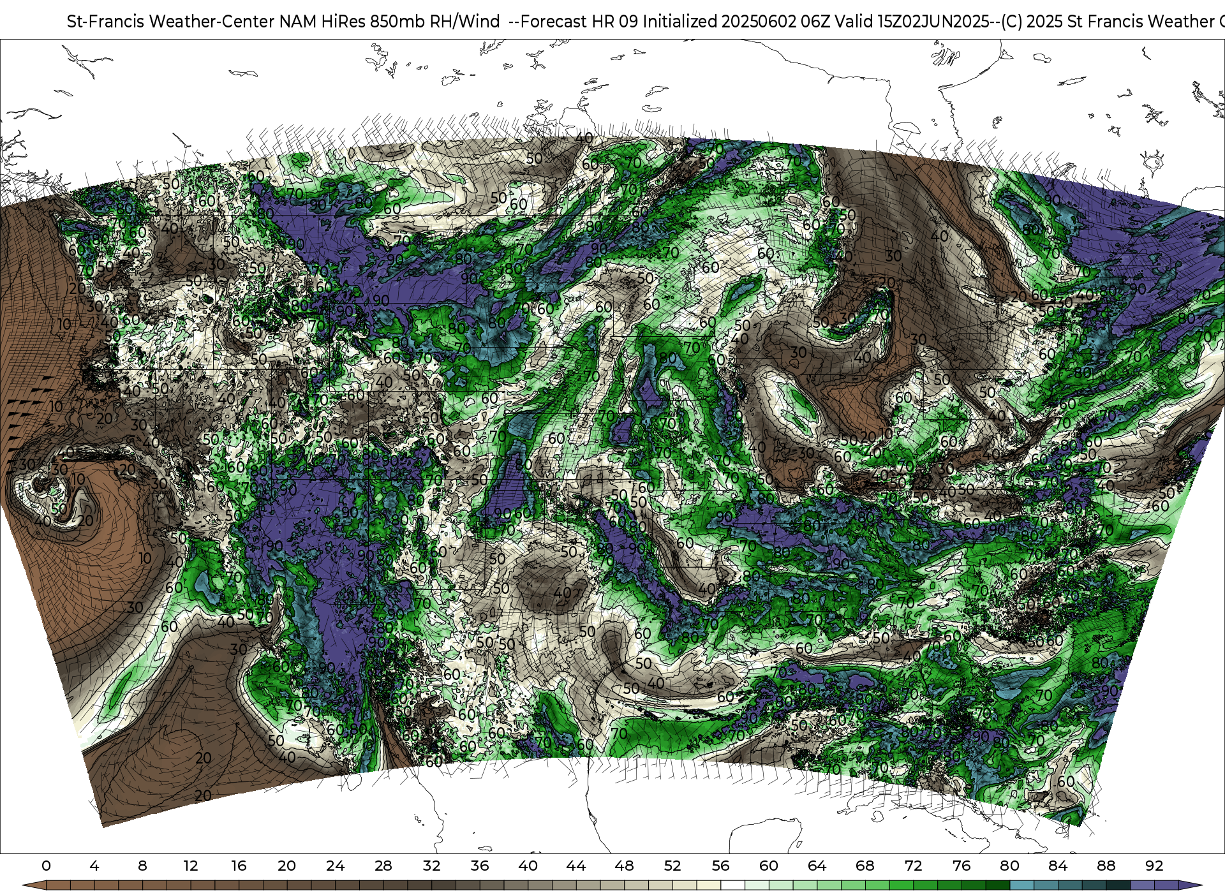Select the '44' value on colorbar

(576, 866)
